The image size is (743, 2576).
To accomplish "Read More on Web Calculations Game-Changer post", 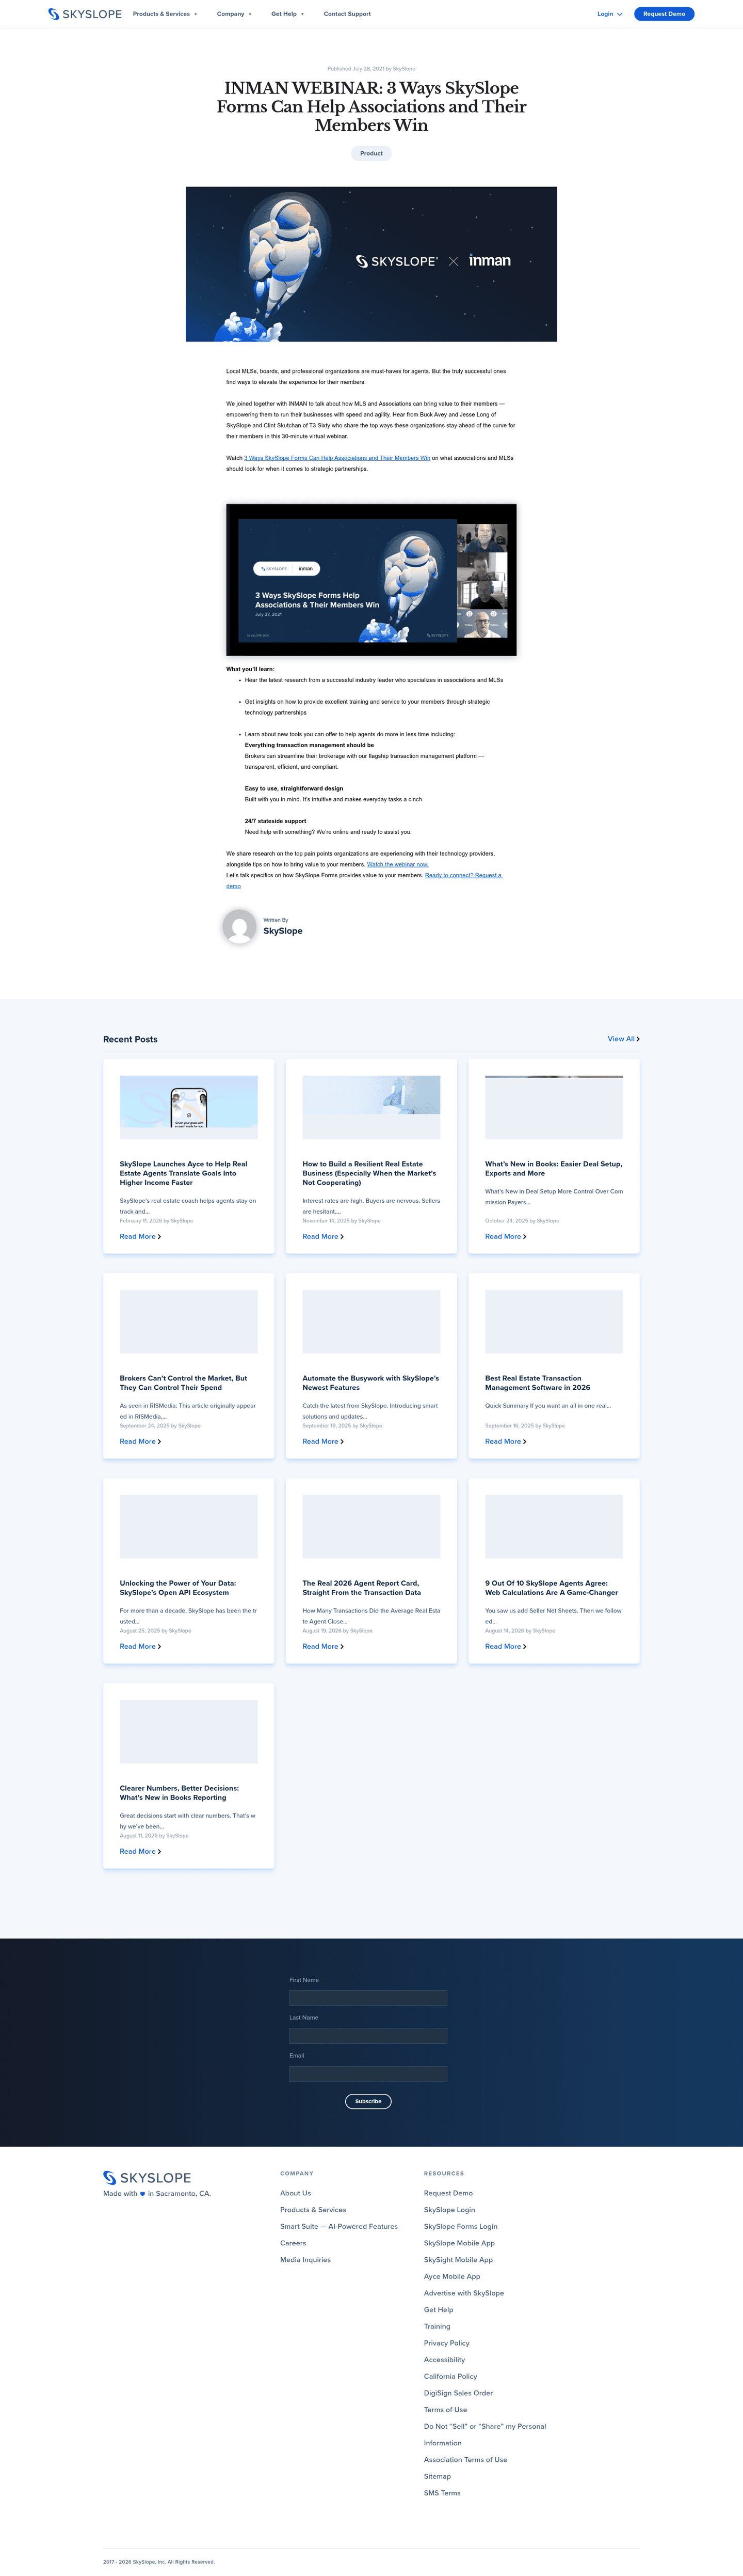I will pos(505,1647).
